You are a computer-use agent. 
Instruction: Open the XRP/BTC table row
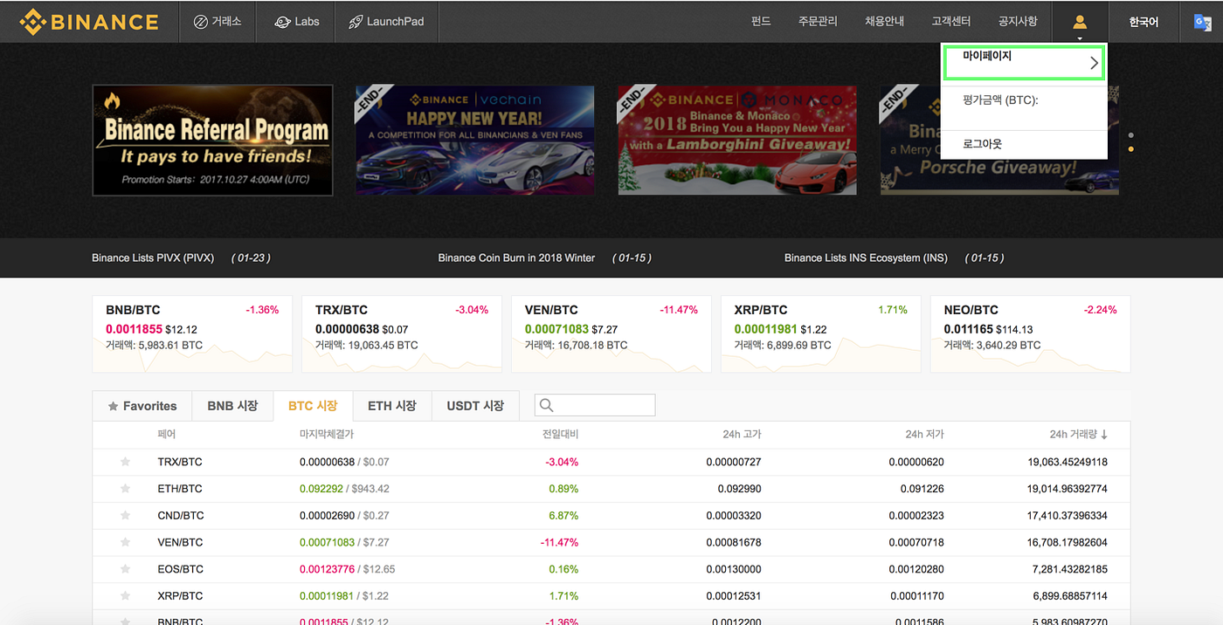click(611, 595)
